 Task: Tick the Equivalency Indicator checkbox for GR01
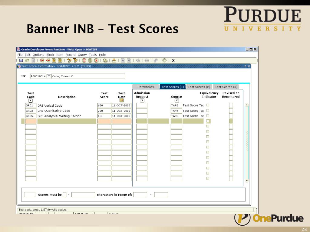pyautogui.click(x=208, y=105)
